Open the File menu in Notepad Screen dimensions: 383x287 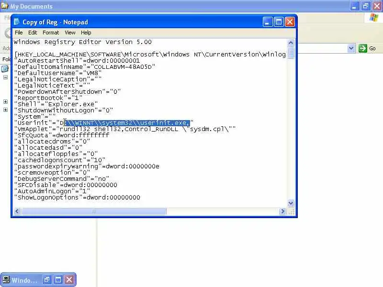click(x=19, y=33)
